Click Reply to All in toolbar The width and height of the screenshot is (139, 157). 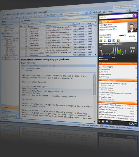point(27,16)
